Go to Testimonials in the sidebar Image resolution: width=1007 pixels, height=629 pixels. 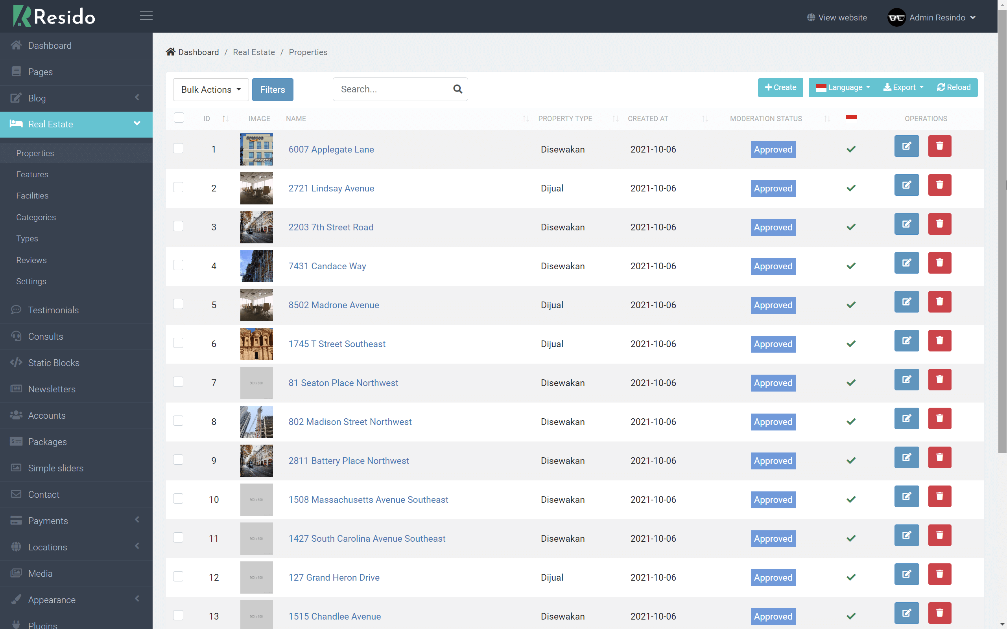53,310
